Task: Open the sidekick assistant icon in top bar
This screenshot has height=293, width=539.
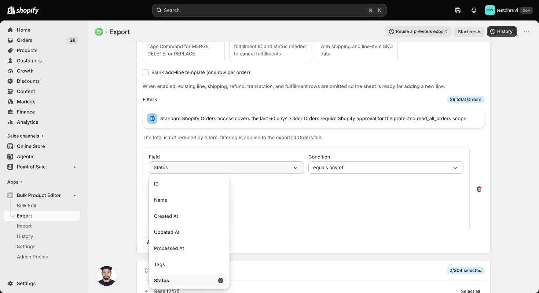Action: [x=458, y=10]
